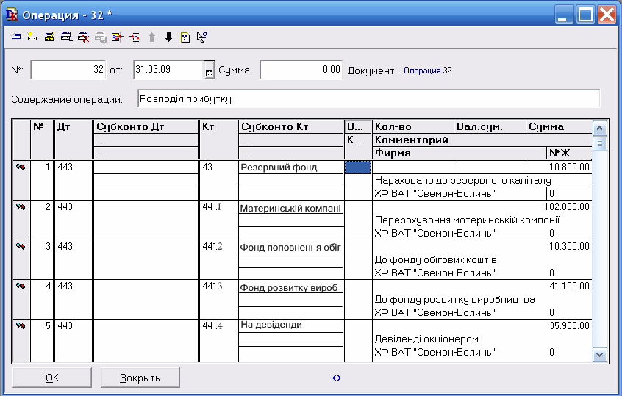Click the Содержание операции text field
The image size is (622, 396).
(x=368, y=98)
